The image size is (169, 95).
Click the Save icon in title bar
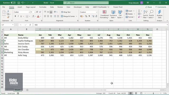(x=19, y=3)
